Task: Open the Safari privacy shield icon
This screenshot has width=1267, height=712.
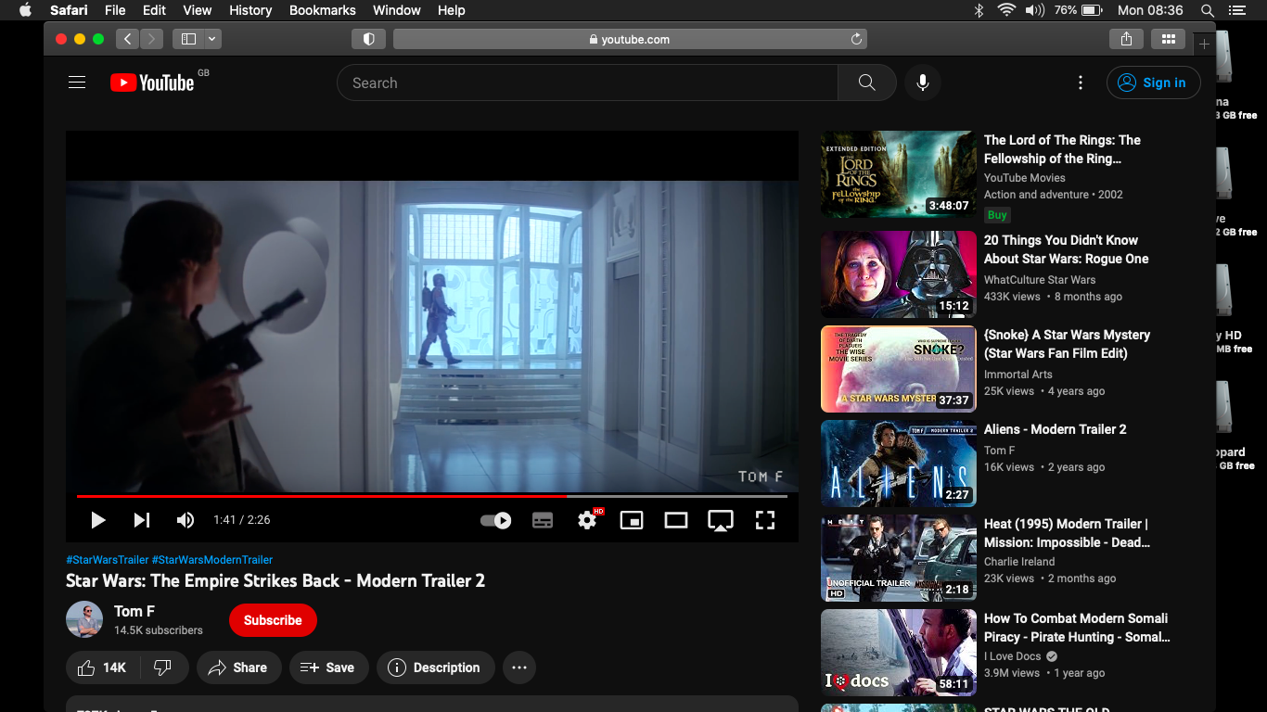Action: pos(368,39)
